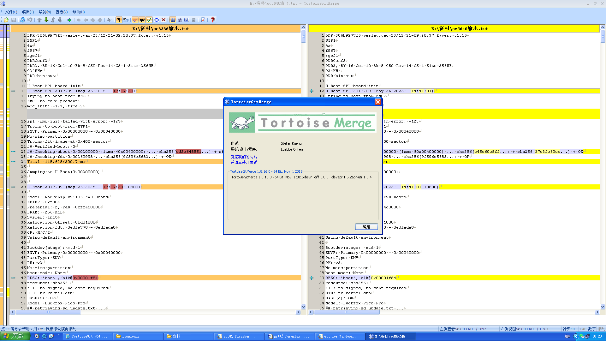Click left pane vertical scrollbar down arrow
Image resolution: width=606 pixels, height=341 pixels.
click(304, 307)
